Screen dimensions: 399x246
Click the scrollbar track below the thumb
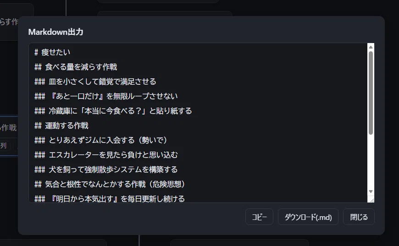[x=371, y=162]
